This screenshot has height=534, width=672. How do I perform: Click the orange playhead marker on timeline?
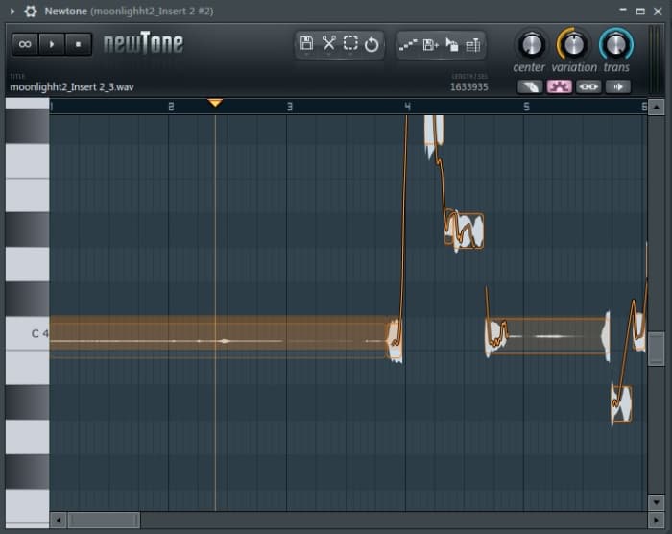(215, 102)
